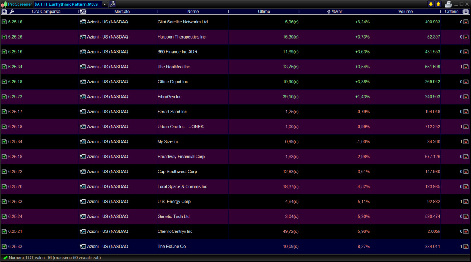This screenshot has height=262, width=471.
Task: Select Gilat Satellite Networks Ltd name
Action: (x=183, y=22)
